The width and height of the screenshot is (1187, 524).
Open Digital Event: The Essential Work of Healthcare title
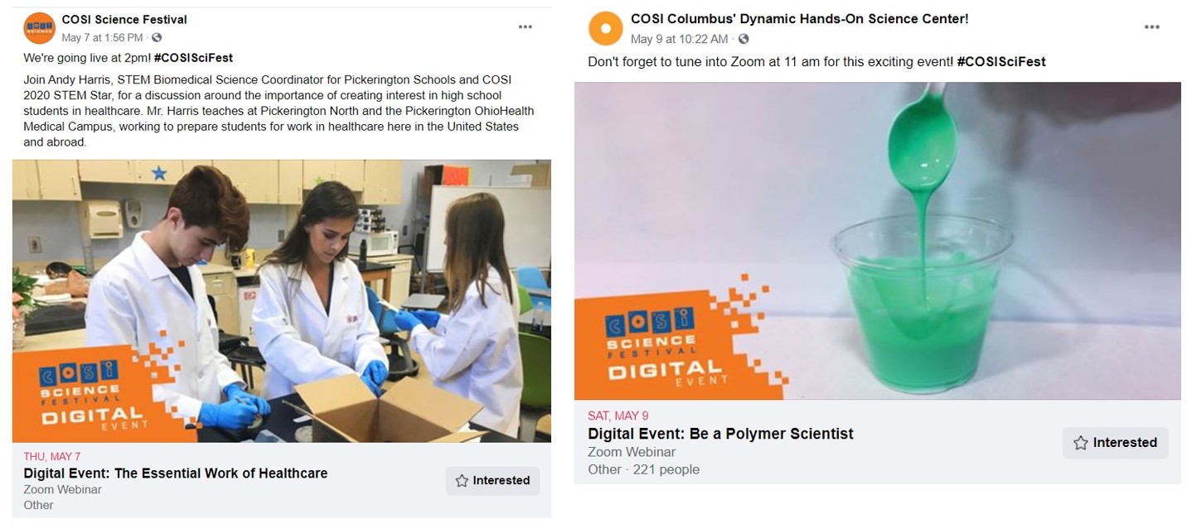176,474
